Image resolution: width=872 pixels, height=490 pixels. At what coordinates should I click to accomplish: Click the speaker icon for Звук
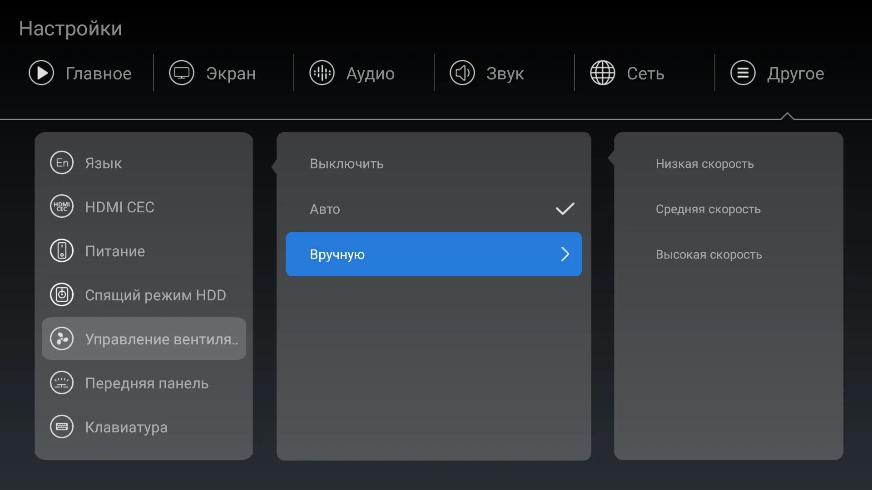(462, 73)
